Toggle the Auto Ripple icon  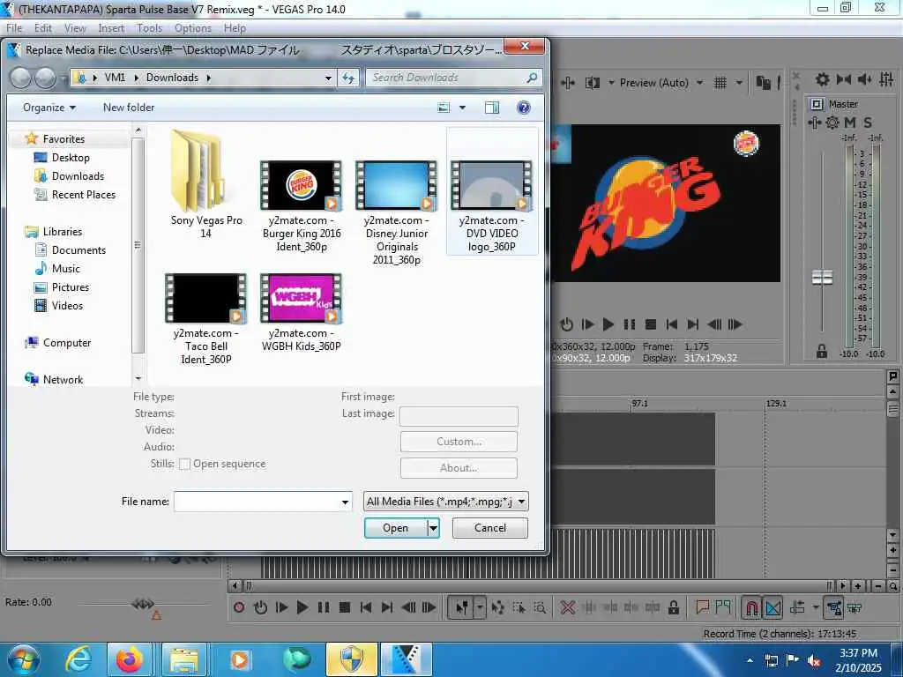(x=797, y=607)
